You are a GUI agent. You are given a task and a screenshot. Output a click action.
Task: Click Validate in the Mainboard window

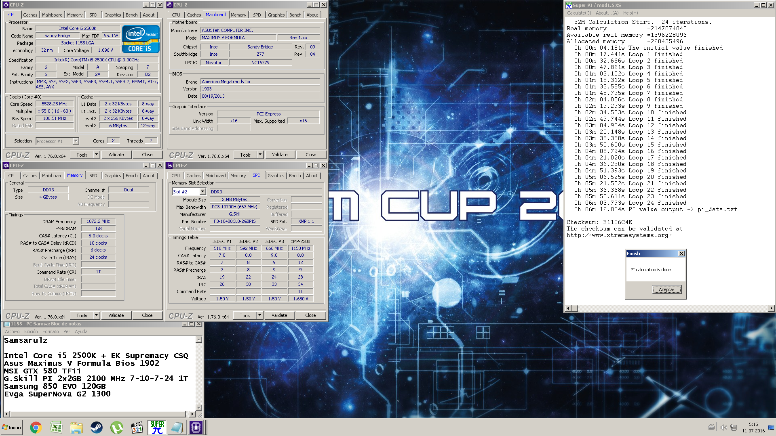pos(280,155)
